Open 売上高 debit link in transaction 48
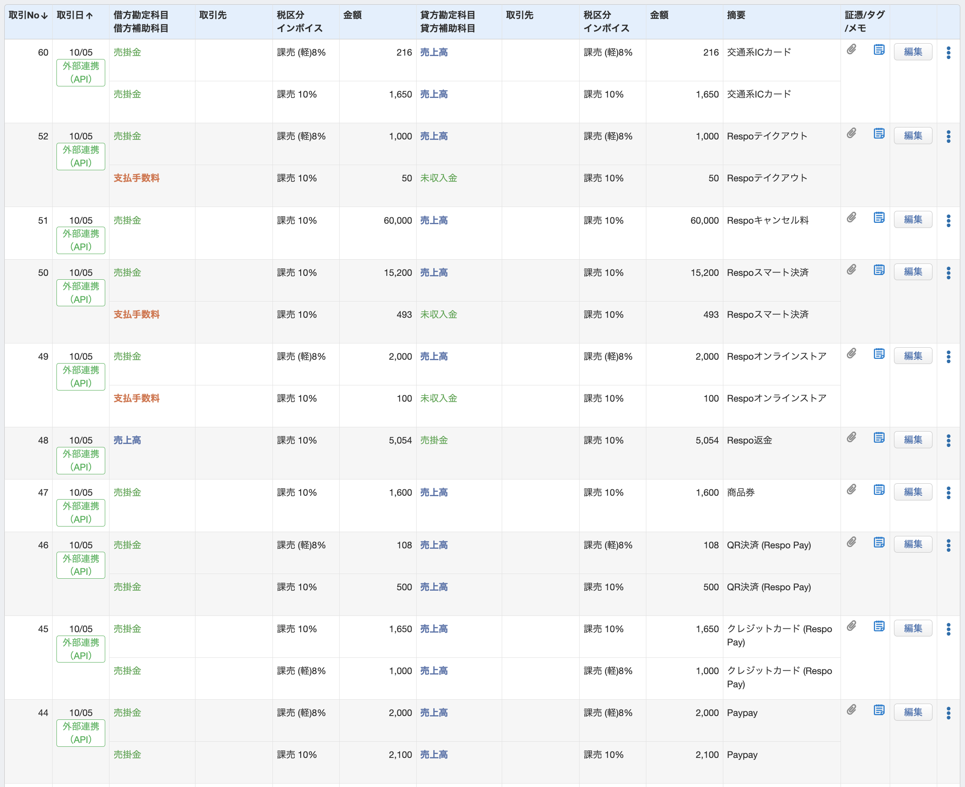 (127, 440)
